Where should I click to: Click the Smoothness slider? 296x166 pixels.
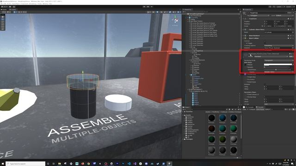click(277, 70)
